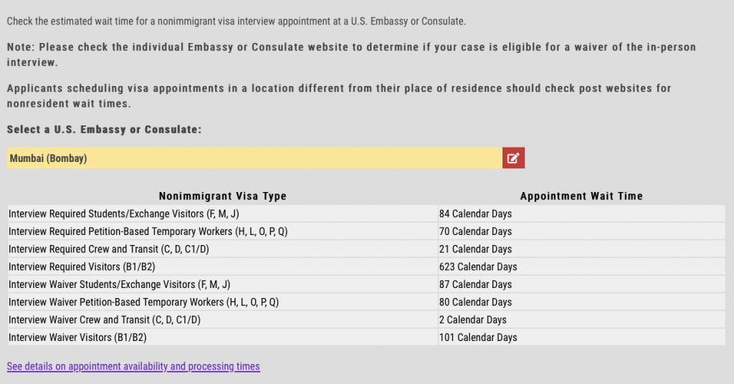Click the red edit pencil icon

click(x=513, y=158)
